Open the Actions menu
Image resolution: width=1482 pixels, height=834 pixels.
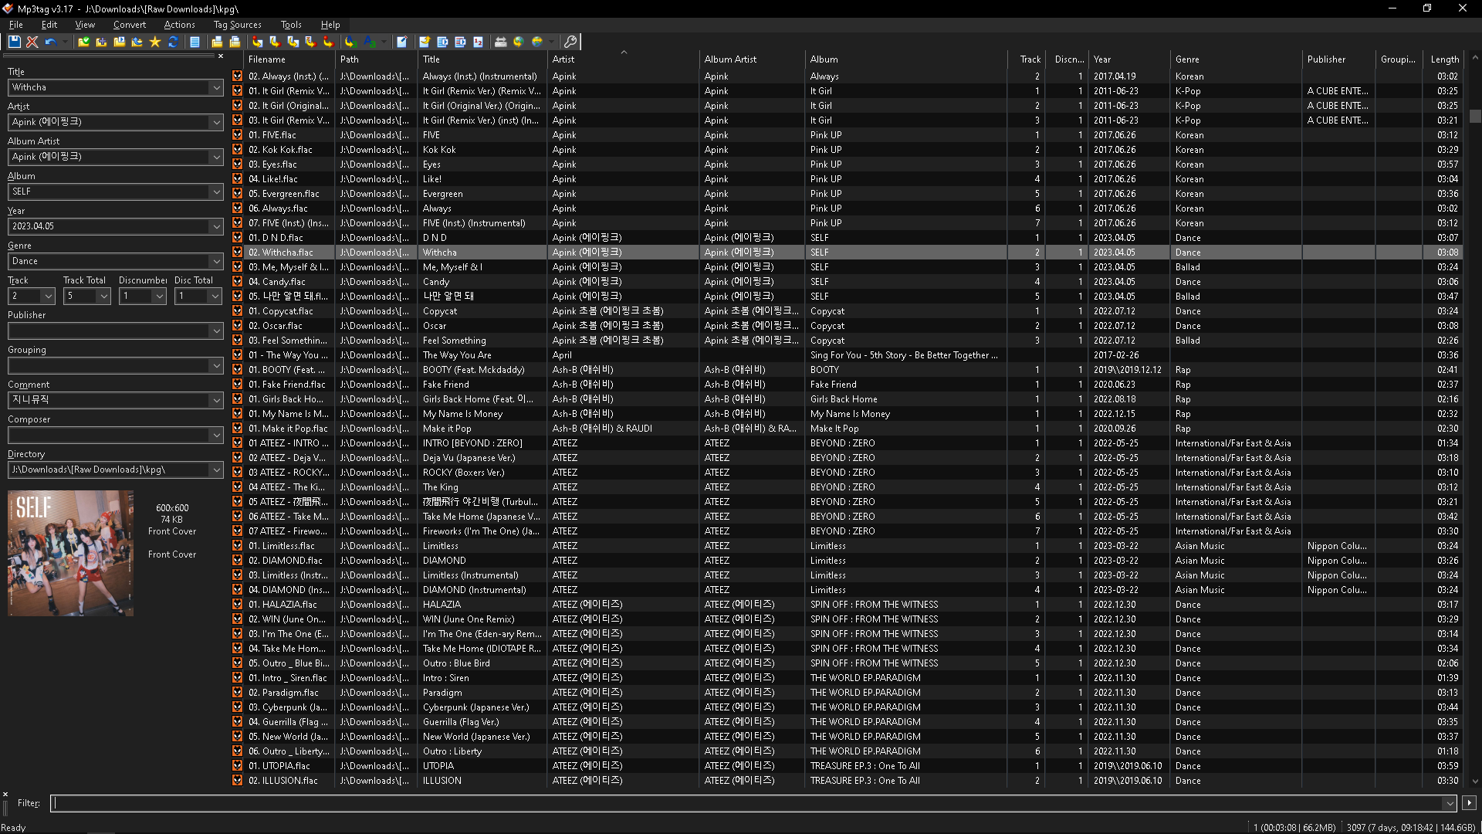[179, 25]
